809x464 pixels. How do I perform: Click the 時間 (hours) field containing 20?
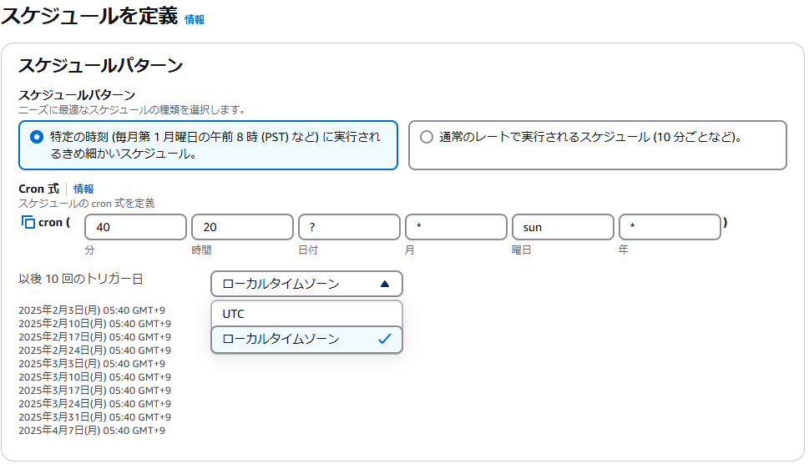242,227
